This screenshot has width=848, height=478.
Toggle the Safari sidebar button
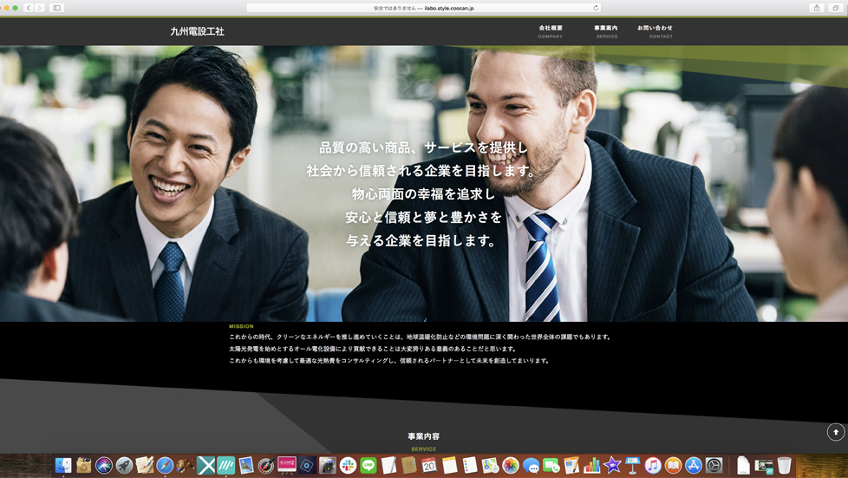click(56, 8)
